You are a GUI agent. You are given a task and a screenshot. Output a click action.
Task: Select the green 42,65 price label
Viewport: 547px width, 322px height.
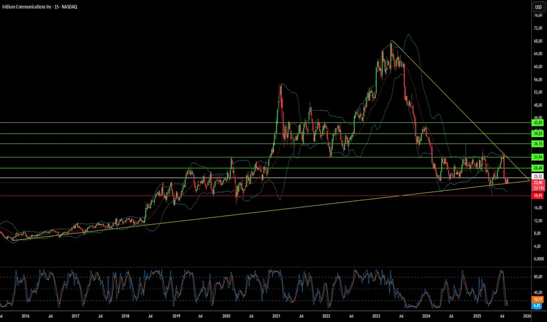pos(538,123)
